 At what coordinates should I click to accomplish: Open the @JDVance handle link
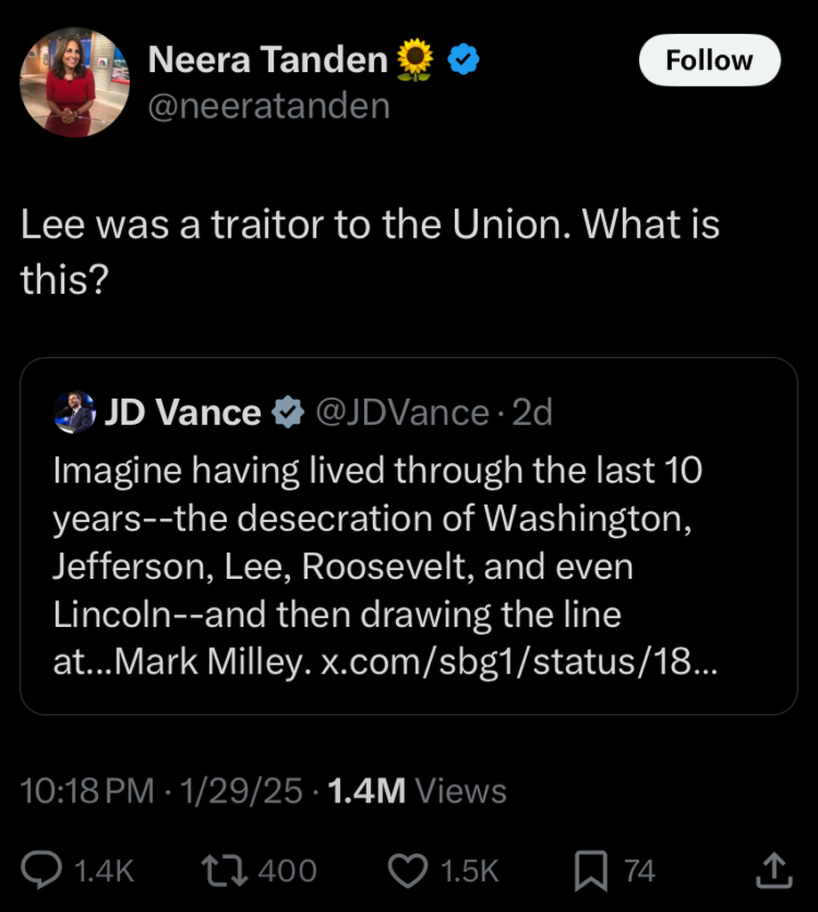tap(402, 412)
